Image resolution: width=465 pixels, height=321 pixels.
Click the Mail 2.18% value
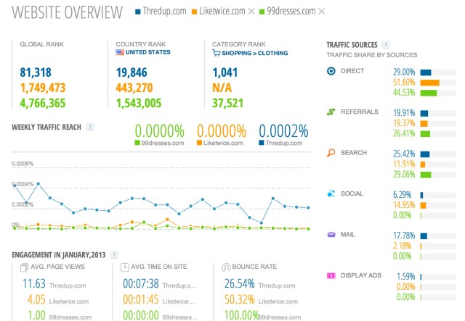(x=403, y=246)
